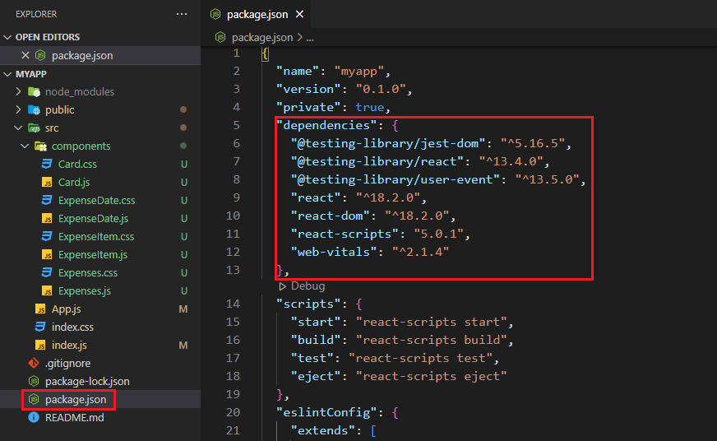Click the Debug play triangle icon
The image size is (717, 441).
[x=282, y=286]
